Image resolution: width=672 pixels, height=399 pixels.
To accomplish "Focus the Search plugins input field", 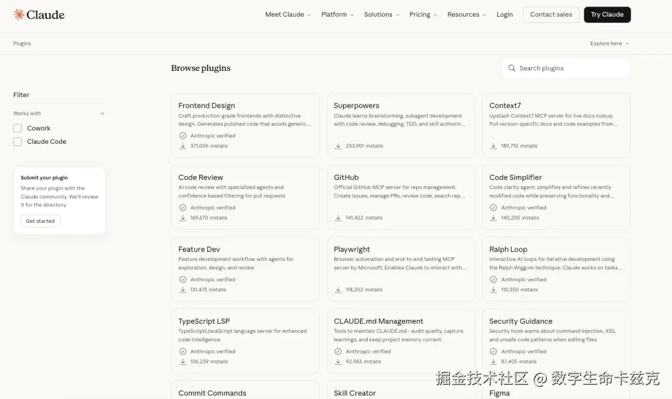I will 566,68.
